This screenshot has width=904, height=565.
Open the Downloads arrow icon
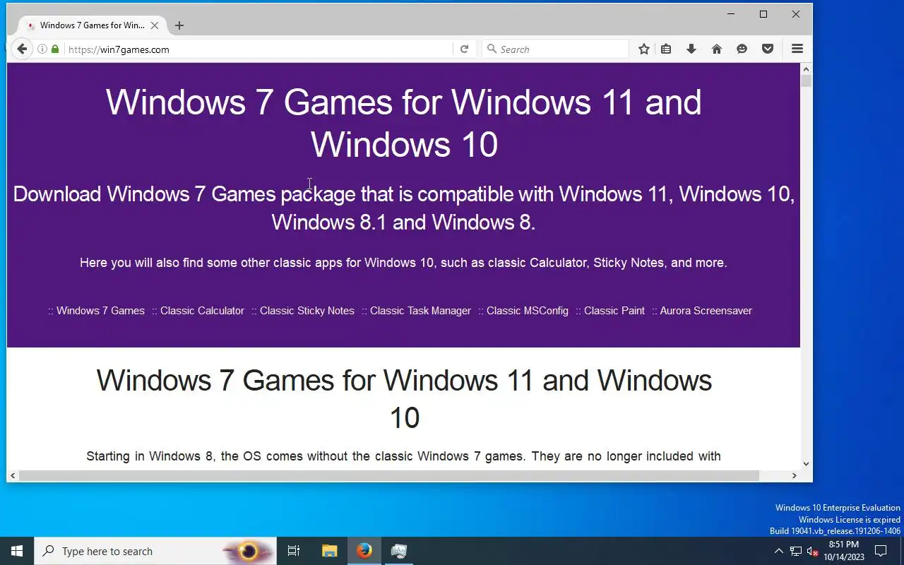pos(691,49)
